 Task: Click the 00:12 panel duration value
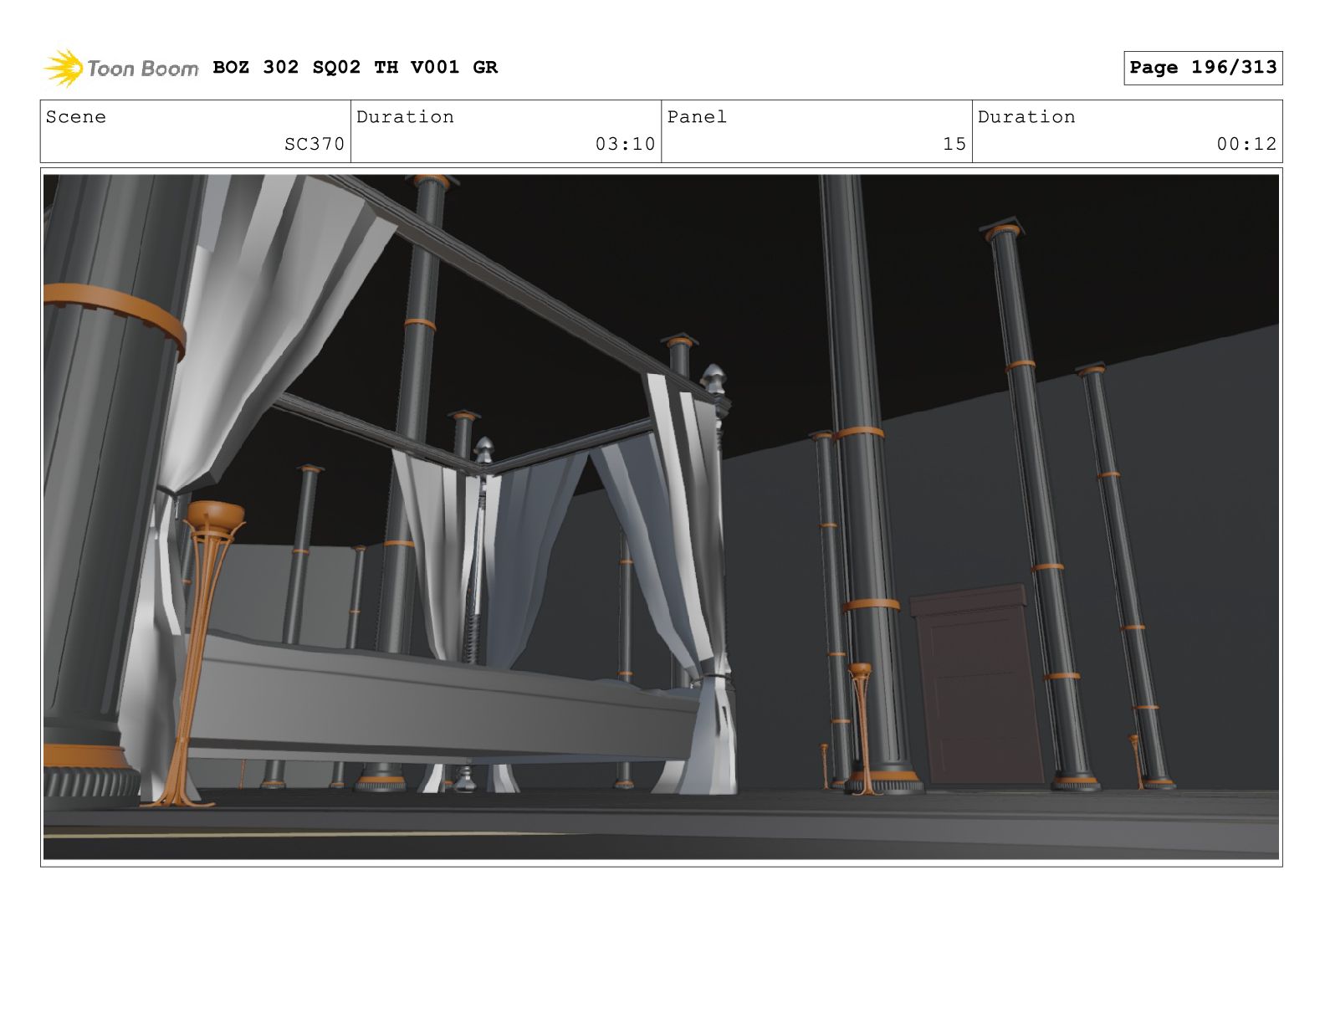1246,144
